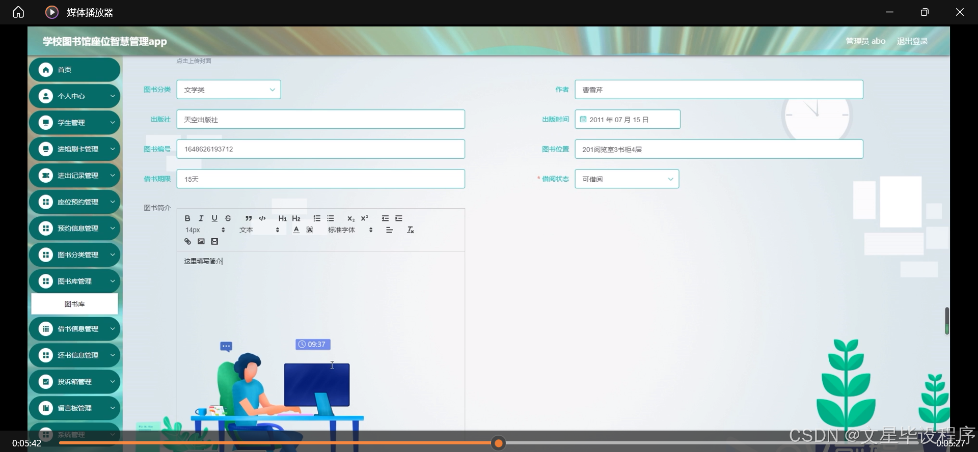
Task: Expand the 进馆刷卡管理 sidebar menu
Action: click(74, 149)
